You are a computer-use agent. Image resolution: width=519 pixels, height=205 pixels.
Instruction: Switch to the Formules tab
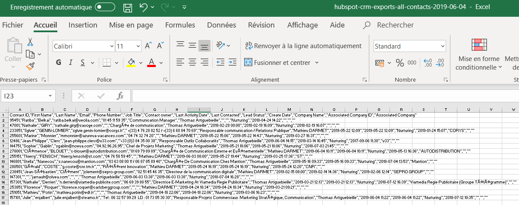[180, 25]
